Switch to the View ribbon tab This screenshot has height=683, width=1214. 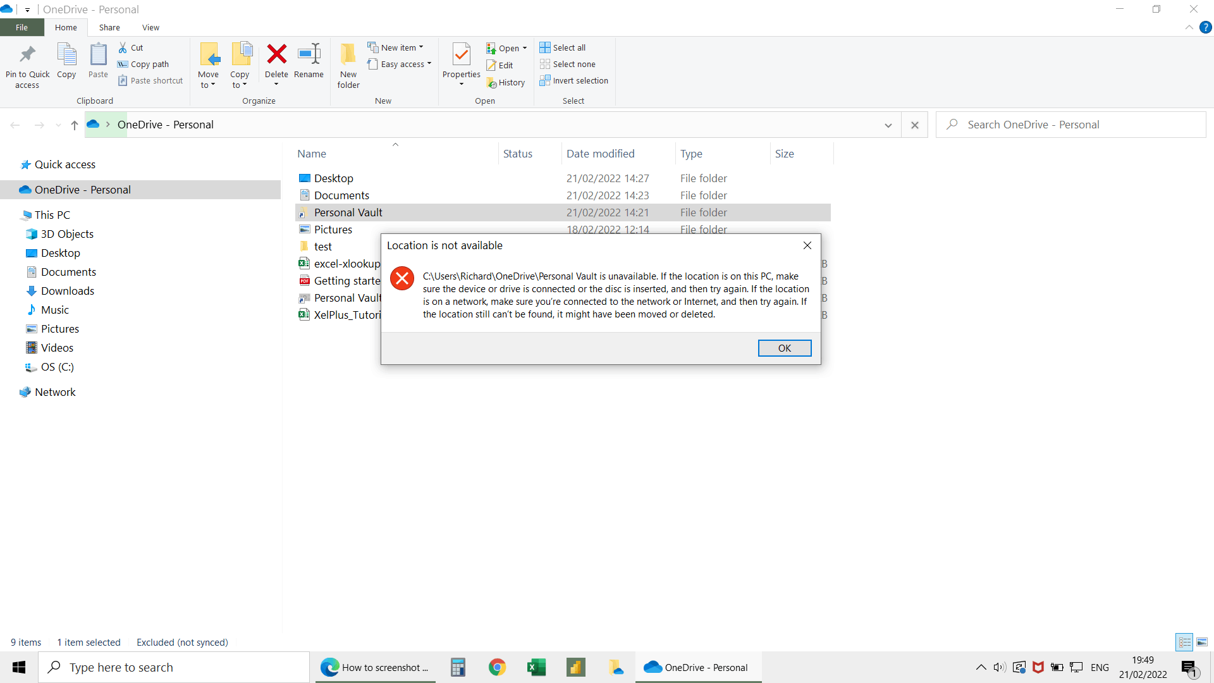tap(150, 27)
